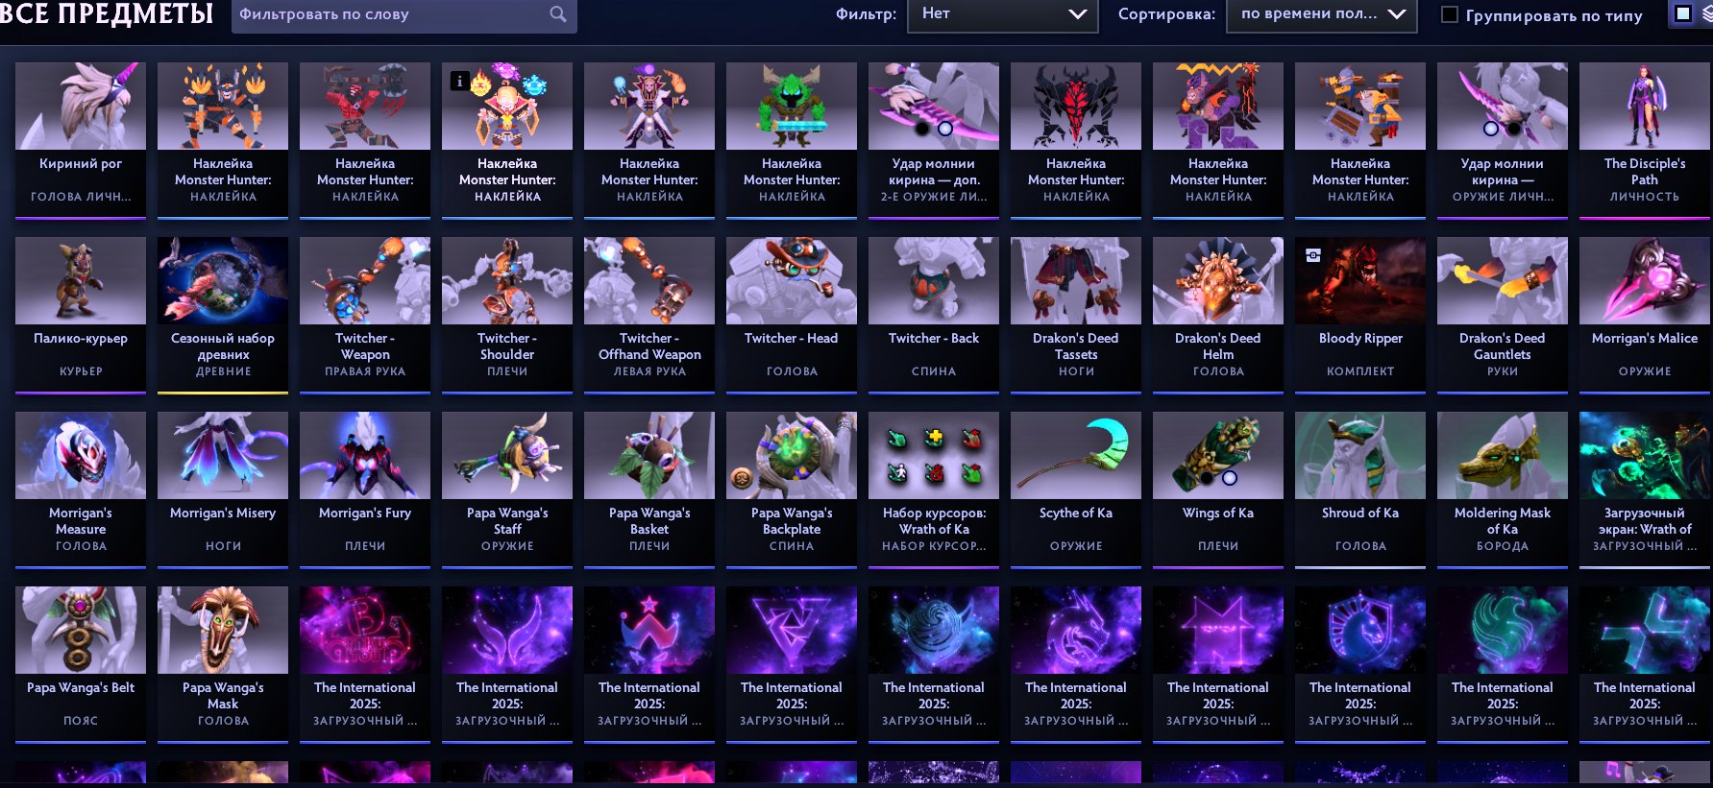This screenshot has height=788, width=1713.
Task: Open the Moldering Mask of Ka item
Action: pyautogui.click(x=1502, y=490)
